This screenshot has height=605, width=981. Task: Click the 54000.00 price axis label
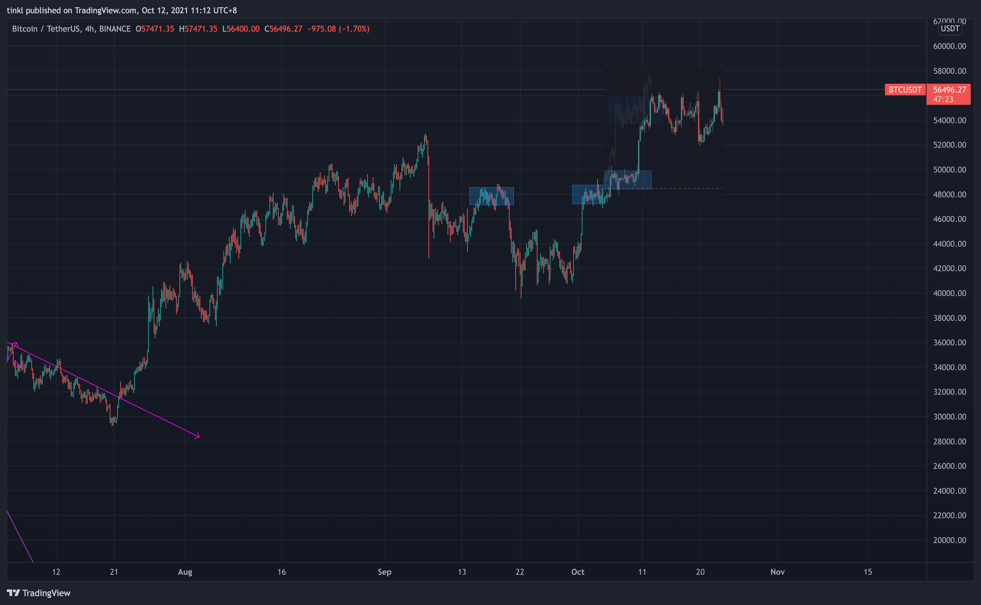[949, 120]
